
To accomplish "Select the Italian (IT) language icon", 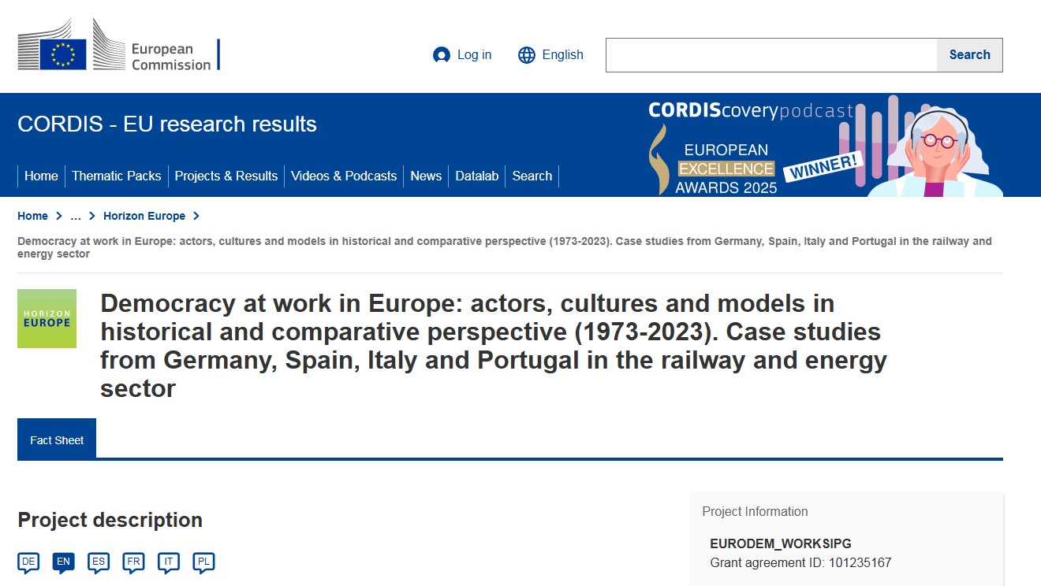I will tap(167, 562).
